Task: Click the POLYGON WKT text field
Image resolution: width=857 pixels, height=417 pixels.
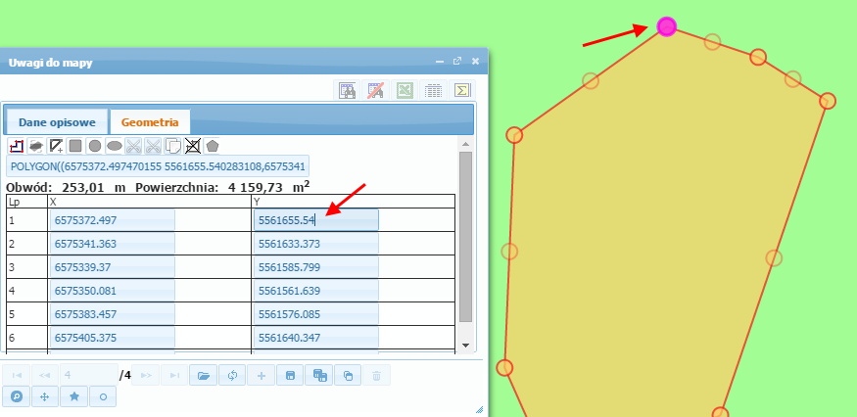Action: click(158, 166)
